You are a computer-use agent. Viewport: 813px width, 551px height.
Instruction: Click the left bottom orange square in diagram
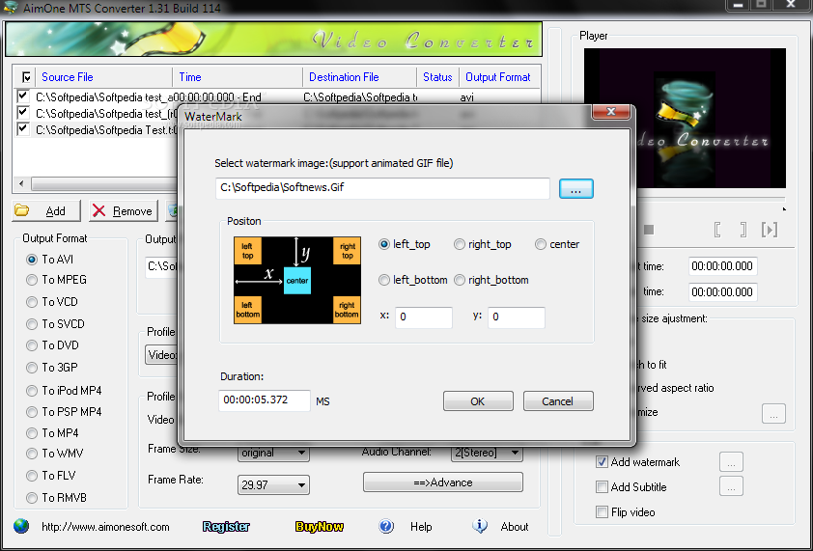[247, 310]
